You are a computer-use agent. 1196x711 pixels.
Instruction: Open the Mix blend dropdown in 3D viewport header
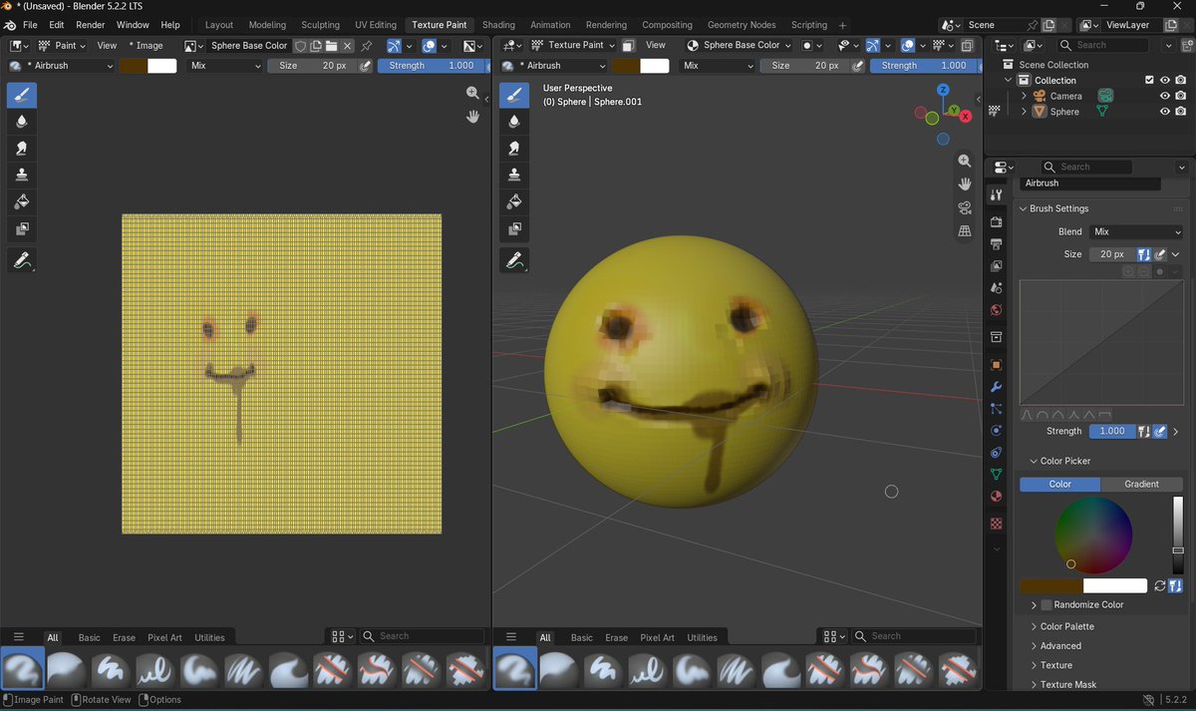tap(718, 65)
